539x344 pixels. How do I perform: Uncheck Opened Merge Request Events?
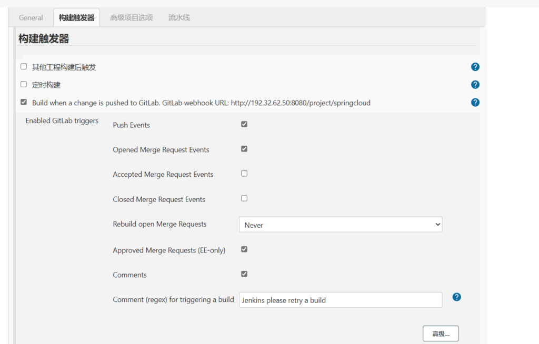point(244,149)
